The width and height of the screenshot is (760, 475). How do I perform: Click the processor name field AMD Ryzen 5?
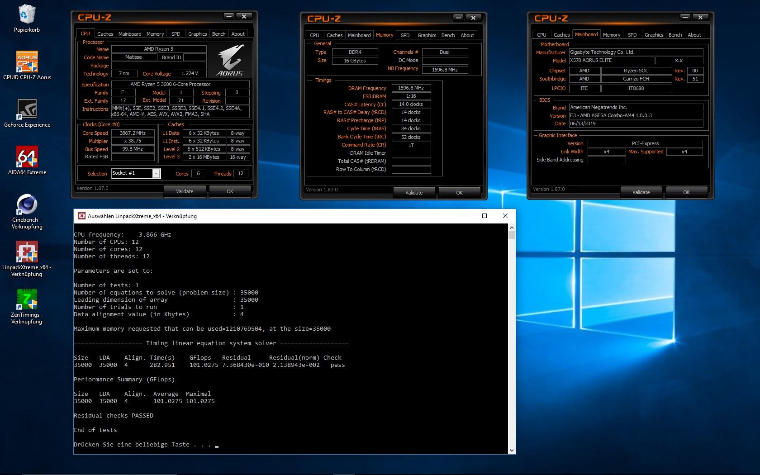pos(159,49)
